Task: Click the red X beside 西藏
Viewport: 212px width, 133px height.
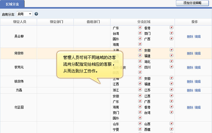Action: (x=172, y=129)
